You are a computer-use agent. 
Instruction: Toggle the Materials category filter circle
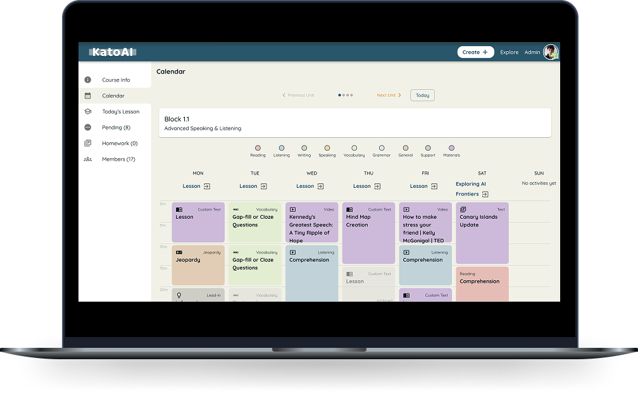(451, 148)
